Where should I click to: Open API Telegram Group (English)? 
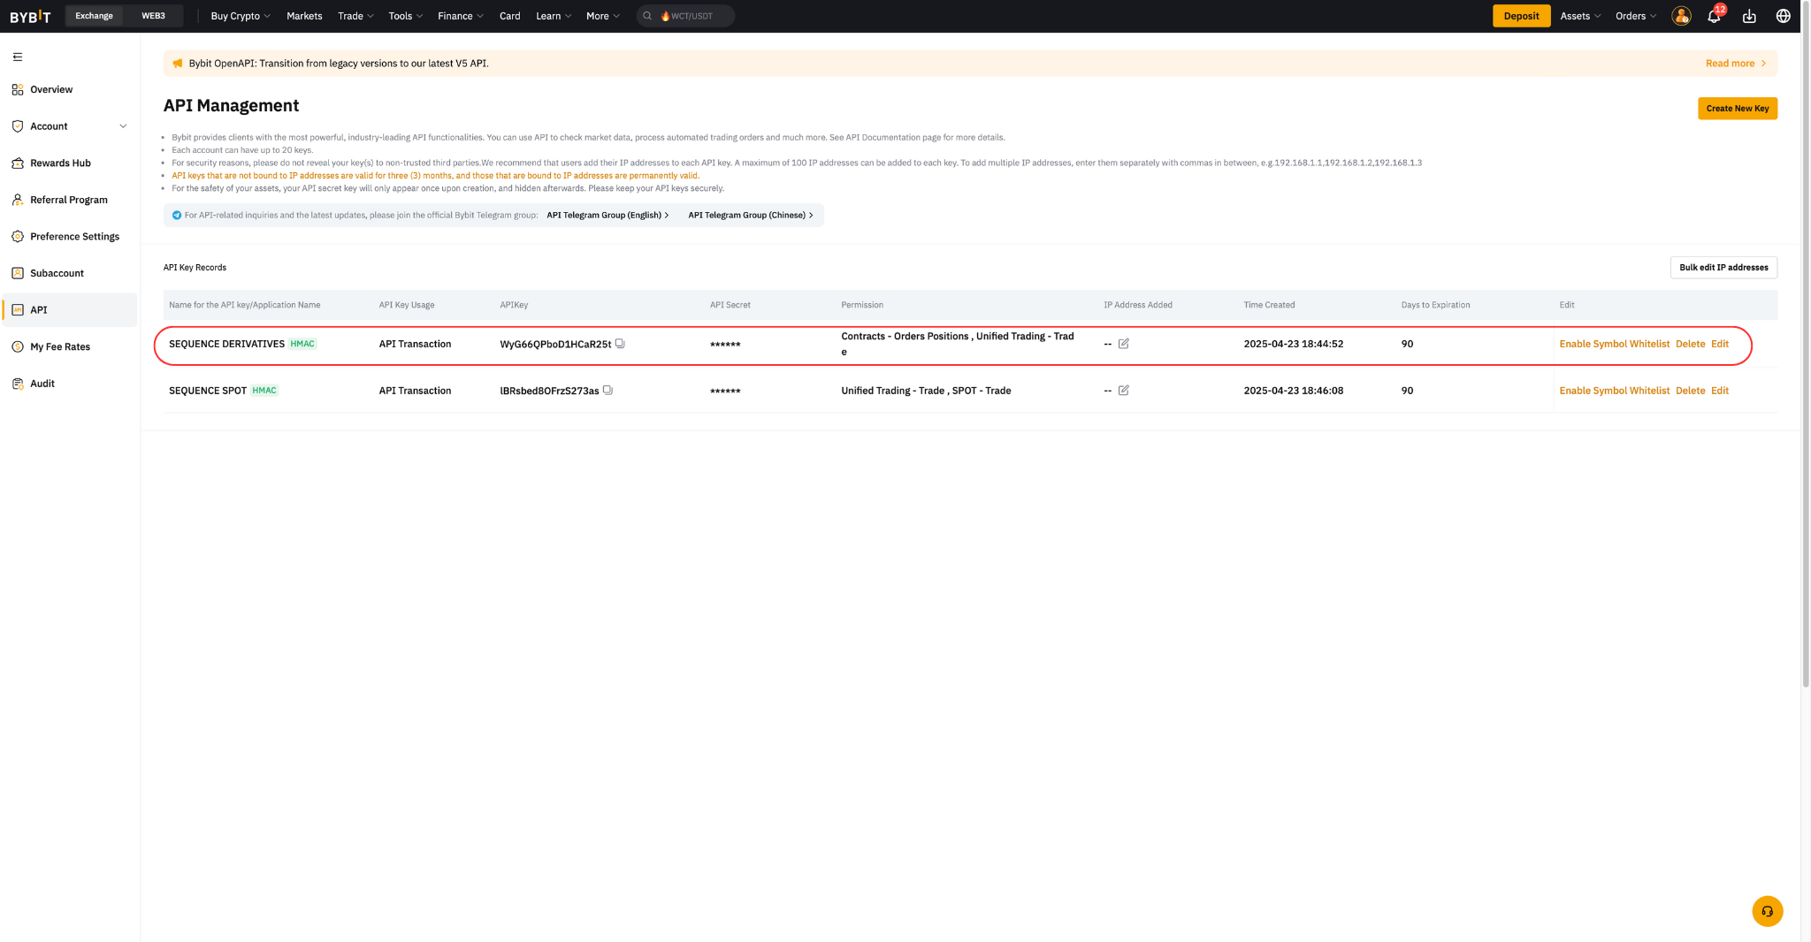(607, 215)
